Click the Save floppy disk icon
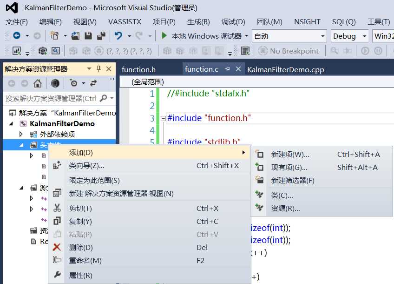 (x=88, y=36)
